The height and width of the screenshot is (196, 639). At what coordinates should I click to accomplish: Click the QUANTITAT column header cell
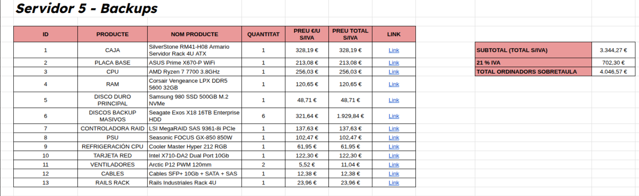pos(263,34)
